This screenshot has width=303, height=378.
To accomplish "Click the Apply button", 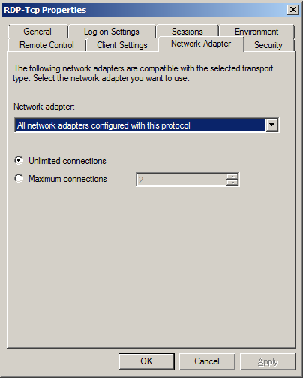I will tap(268, 361).
